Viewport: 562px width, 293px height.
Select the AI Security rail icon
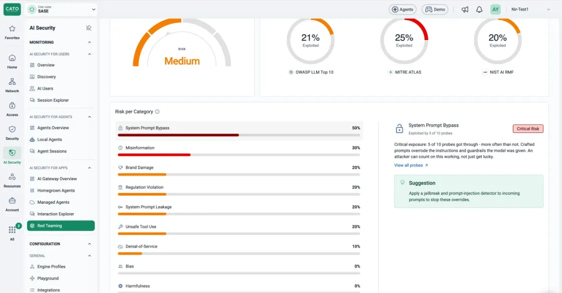click(x=12, y=153)
